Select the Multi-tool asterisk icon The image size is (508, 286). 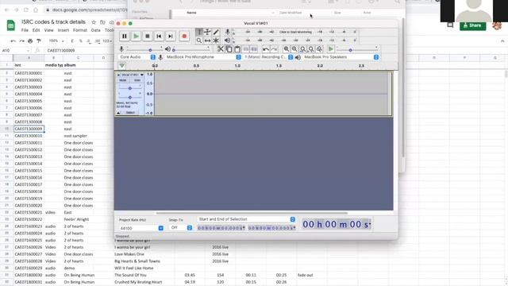(216, 41)
